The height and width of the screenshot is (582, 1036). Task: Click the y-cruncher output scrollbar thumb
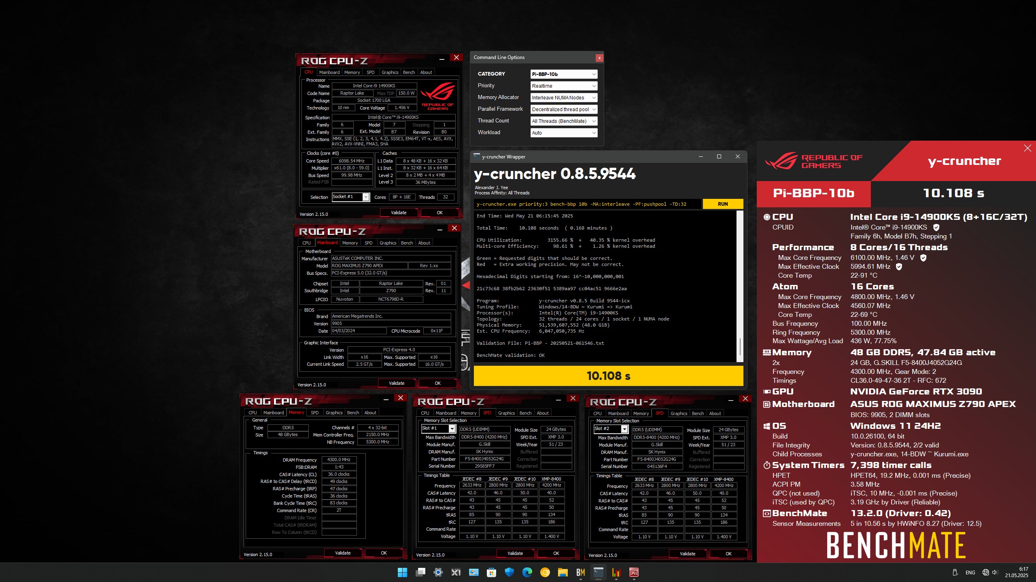click(740, 346)
